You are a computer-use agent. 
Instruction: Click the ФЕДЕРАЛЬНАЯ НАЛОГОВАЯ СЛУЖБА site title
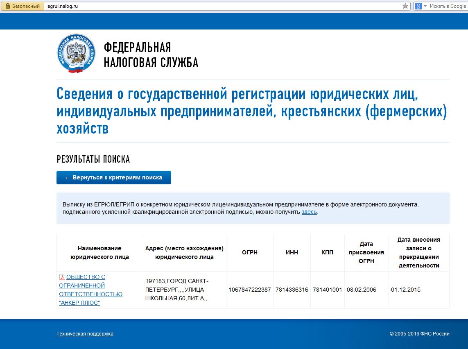point(151,55)
